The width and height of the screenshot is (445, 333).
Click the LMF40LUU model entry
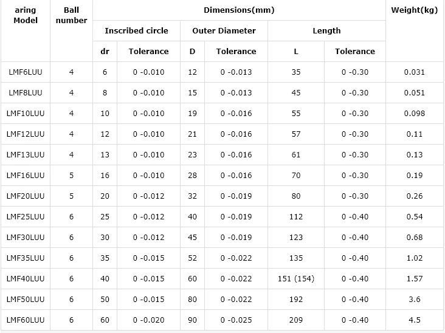[x=26, y=279]
